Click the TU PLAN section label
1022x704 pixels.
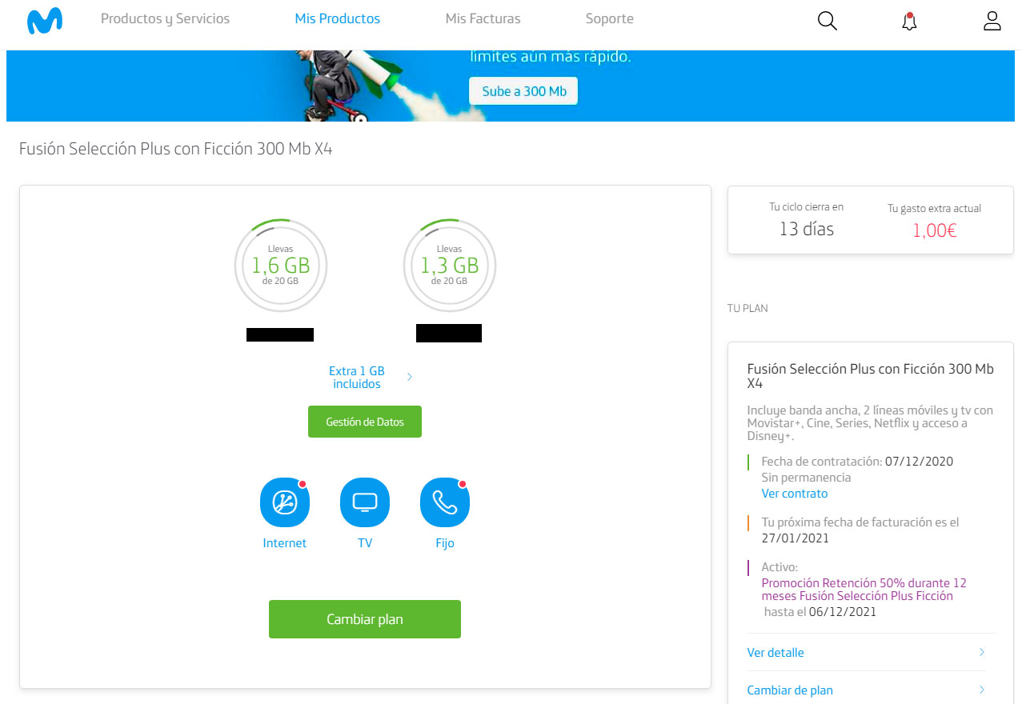747,308
